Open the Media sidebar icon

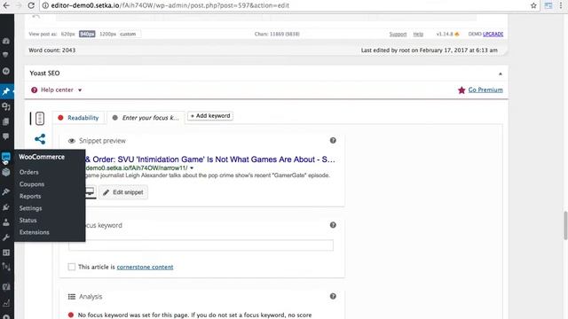tap(6, 106)
